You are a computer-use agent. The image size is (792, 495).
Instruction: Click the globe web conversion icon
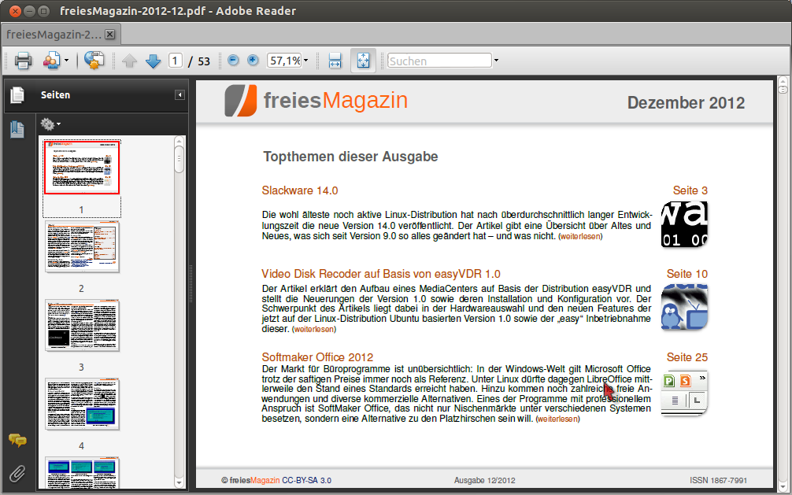point(94,61)
